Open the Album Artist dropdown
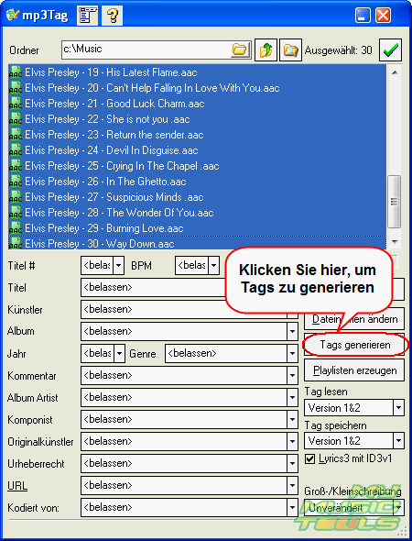The image size is (412, 541). coord(292,397)
